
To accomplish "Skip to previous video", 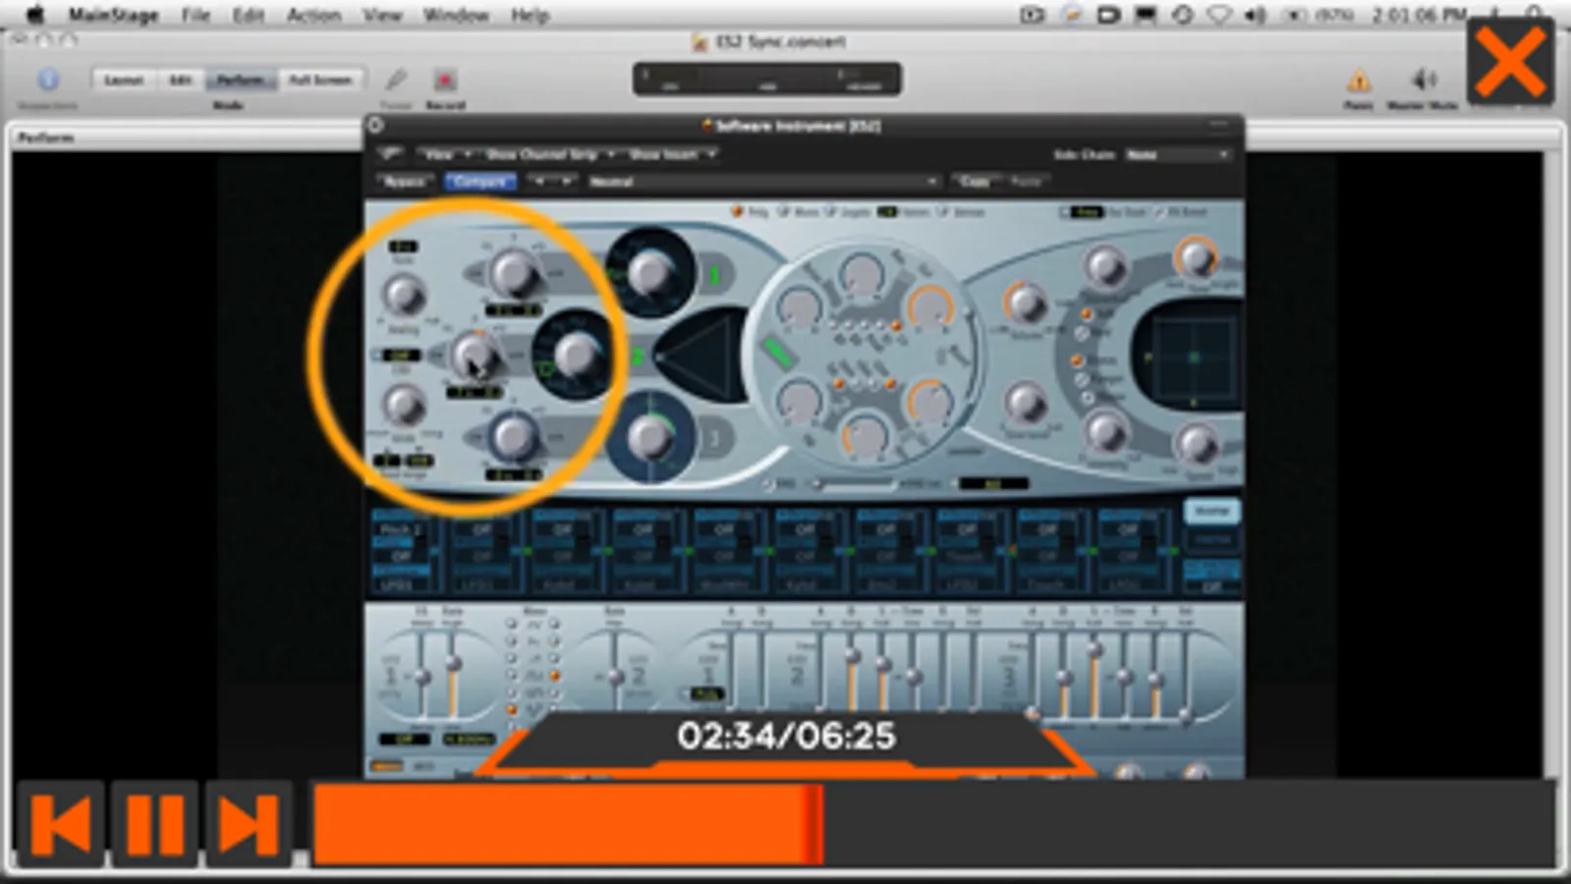I will coord(61,823).
